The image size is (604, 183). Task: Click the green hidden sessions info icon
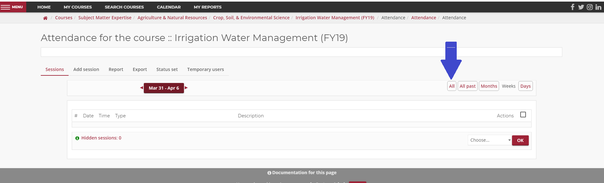(x=77, y=138)
